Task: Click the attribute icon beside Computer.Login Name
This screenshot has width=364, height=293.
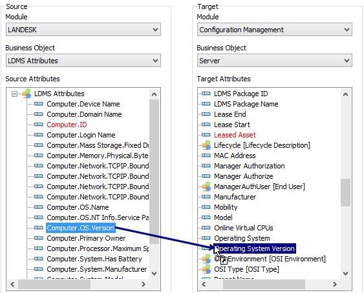Action: (x=39, y=135)
